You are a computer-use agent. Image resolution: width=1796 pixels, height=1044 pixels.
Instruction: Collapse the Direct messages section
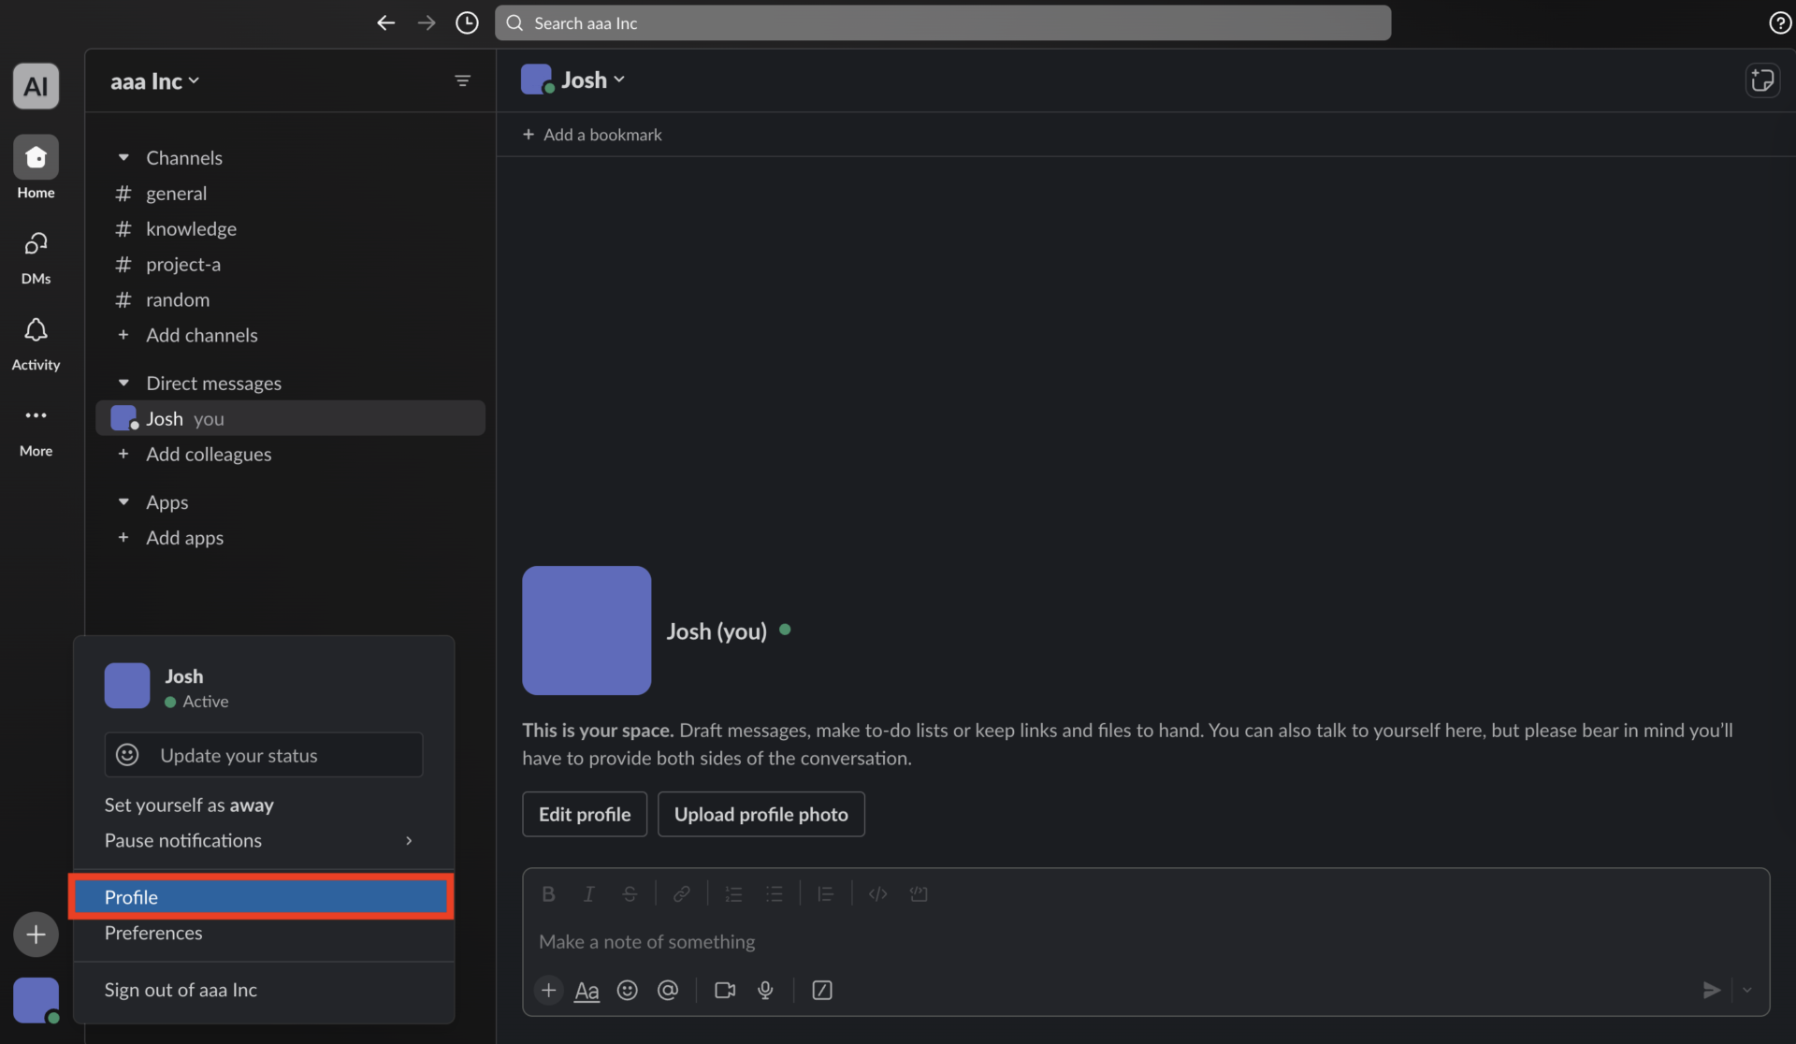123,382
